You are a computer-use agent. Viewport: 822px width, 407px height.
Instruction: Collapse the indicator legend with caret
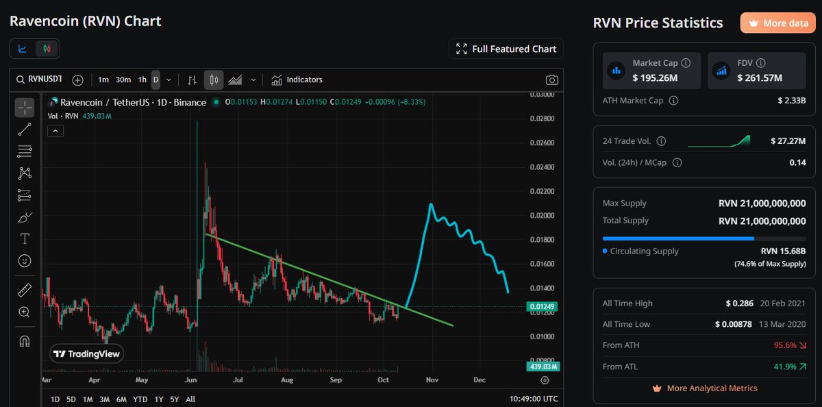coord(55,130)
